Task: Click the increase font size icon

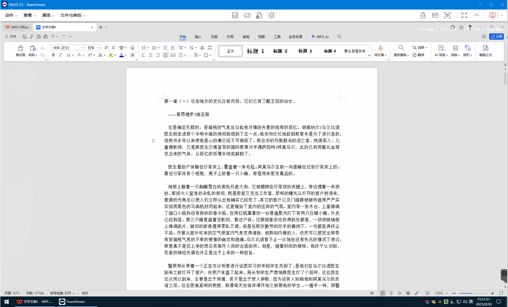Action: (x=106, y=48)
